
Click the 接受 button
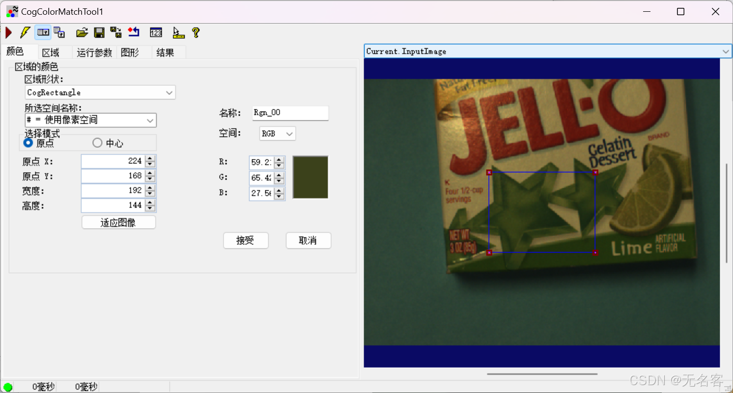point(246,240)
